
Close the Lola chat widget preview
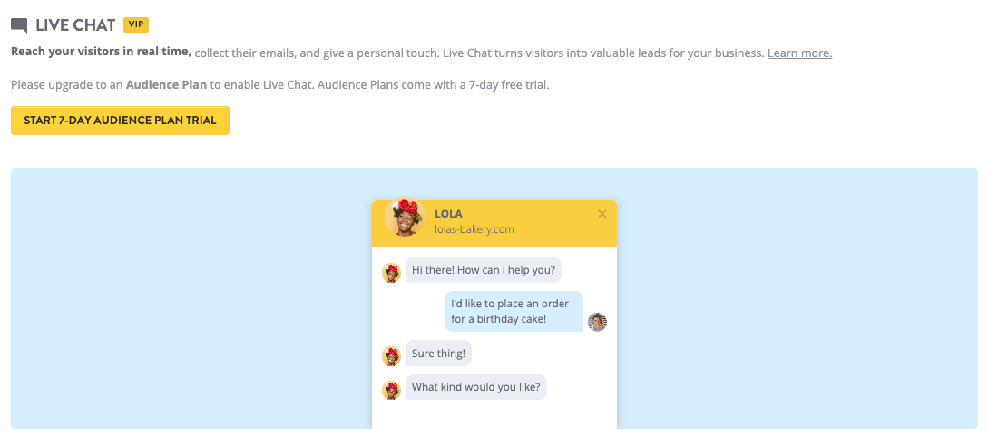(x=602, y=214)
